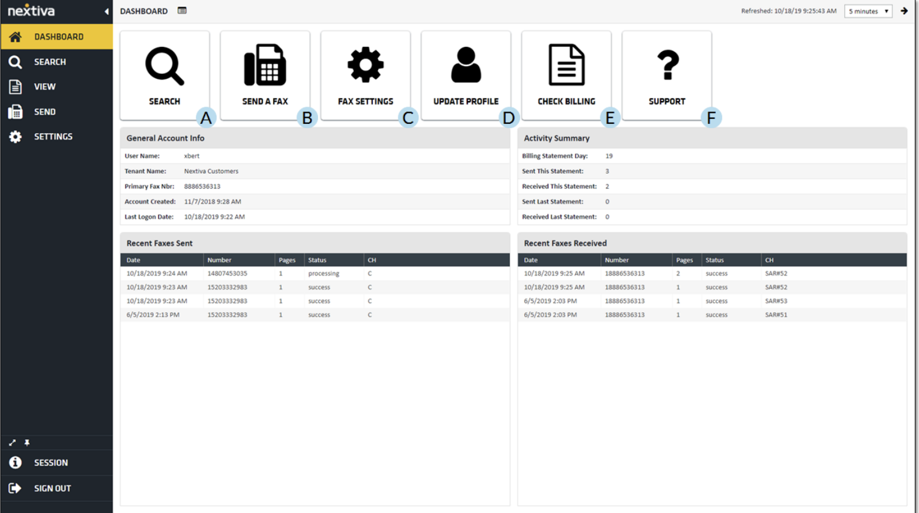
Task: Click the right arrow at top right
Action: tap(904, 11)
